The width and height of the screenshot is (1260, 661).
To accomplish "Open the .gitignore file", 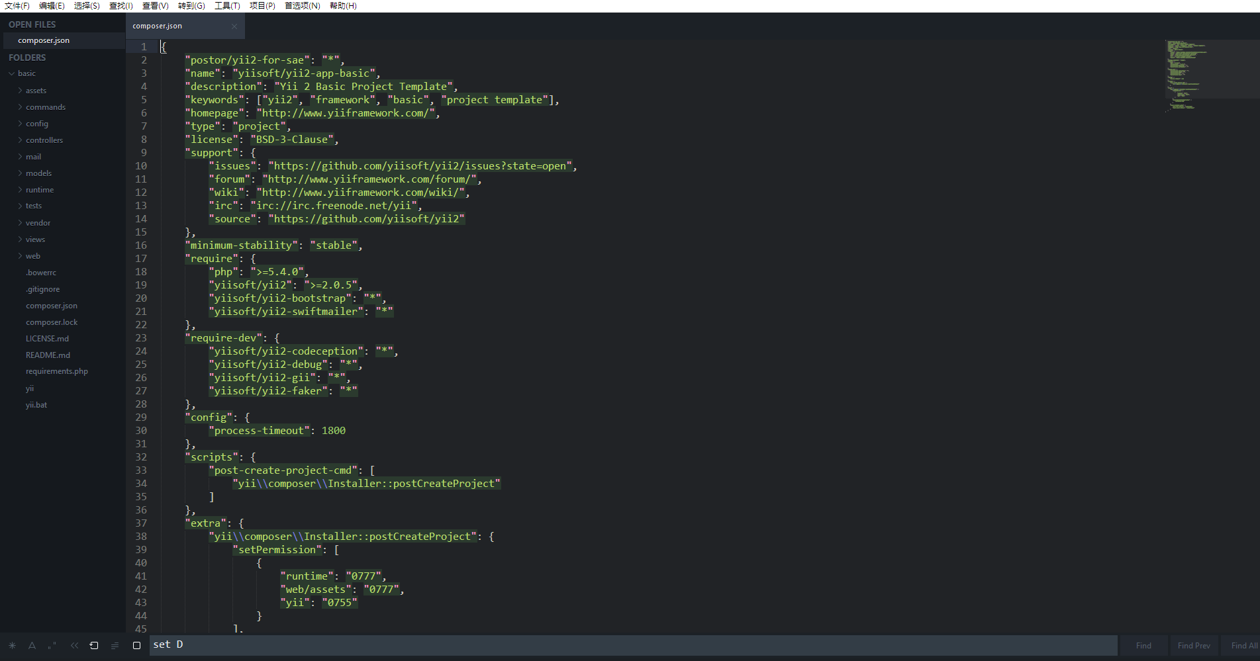I will [x=43, y=289].
